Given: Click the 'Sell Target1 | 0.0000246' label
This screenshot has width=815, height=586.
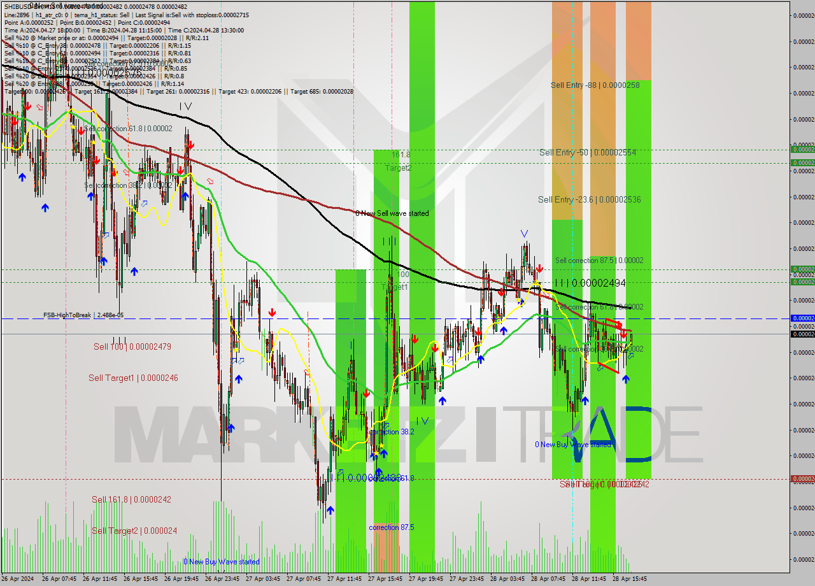Looking at the screenshot, I should pos(133,378).
